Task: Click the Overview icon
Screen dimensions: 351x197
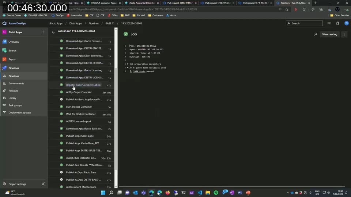Action: point(4,42)
